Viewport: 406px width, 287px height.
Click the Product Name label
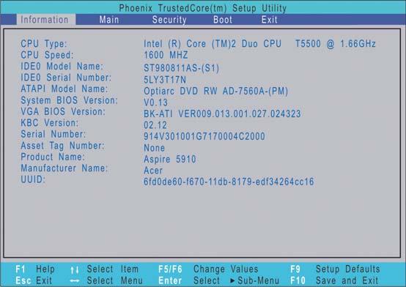click(x=53, y=157)
